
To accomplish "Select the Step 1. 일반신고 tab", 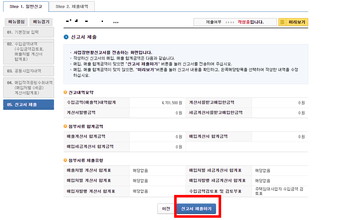I will (x=26, y=6).
